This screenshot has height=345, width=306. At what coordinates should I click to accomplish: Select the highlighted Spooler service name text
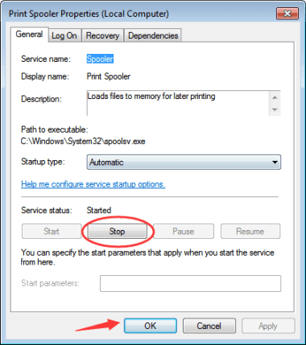click(100, 59)
